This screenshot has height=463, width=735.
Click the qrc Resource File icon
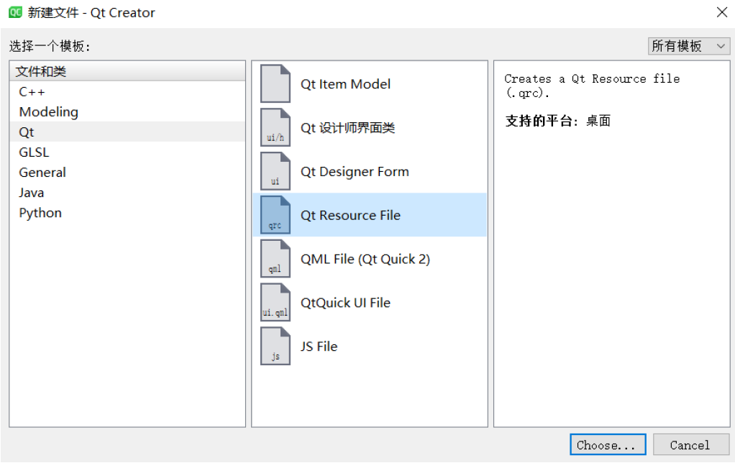click(275, 215)
